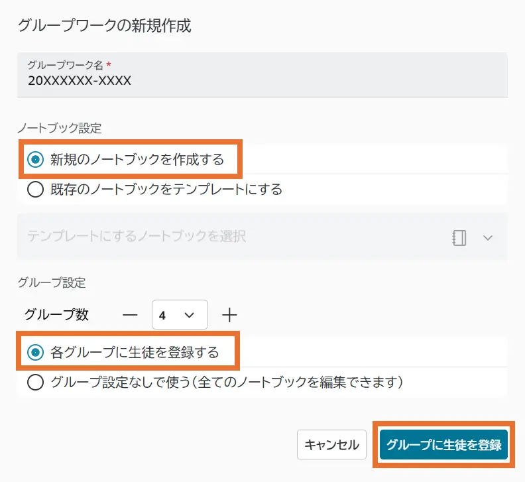Image resolution: width=525 pixels, height=482 pixels.
Task: Click the notebook icon in template selector
Action: [459, 238]
